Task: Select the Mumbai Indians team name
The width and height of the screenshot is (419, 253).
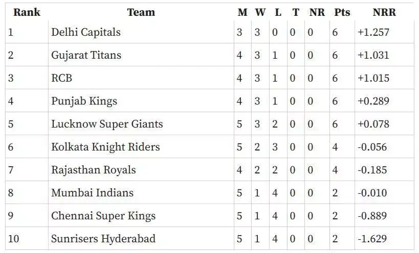Action: (92, 193)
